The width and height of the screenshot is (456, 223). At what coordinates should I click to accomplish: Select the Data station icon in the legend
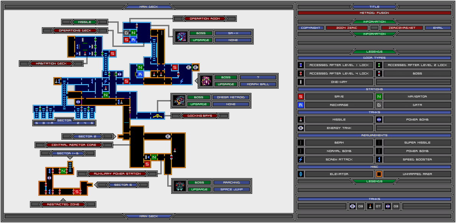pos(379,105)
